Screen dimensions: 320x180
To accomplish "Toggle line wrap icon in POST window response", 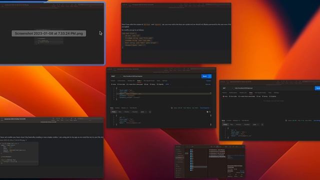I will point(150,112).
